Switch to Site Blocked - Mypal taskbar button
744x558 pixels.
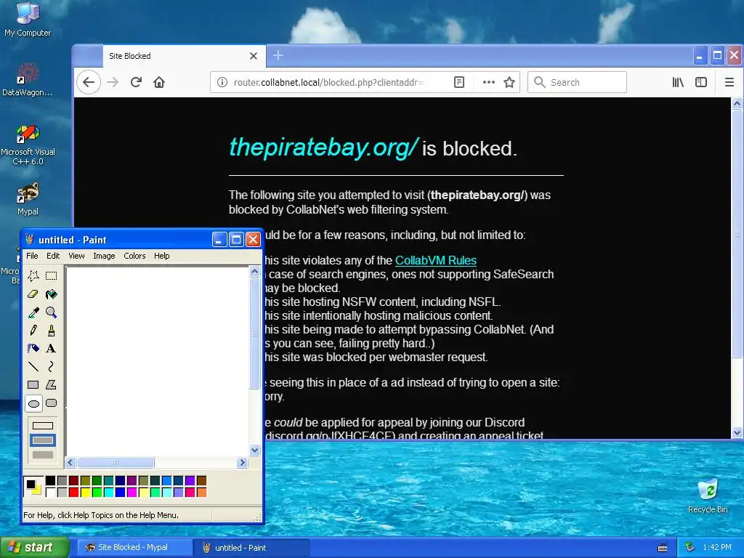click(134, 547)
